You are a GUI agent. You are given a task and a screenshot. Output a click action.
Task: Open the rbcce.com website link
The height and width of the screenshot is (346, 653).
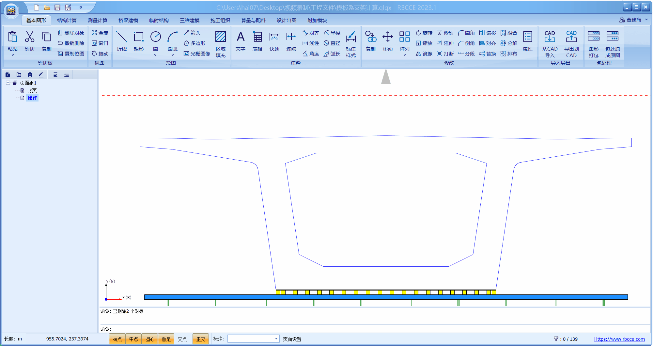coord(619,339)
